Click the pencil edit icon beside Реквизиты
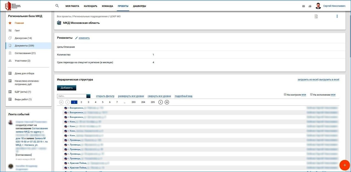The height and width of the screenshot is (172, 351). click(x=76, y=38)
